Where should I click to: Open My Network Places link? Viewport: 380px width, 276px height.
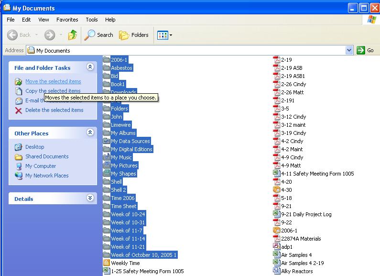pyautogui.click(x=47, y=176)
